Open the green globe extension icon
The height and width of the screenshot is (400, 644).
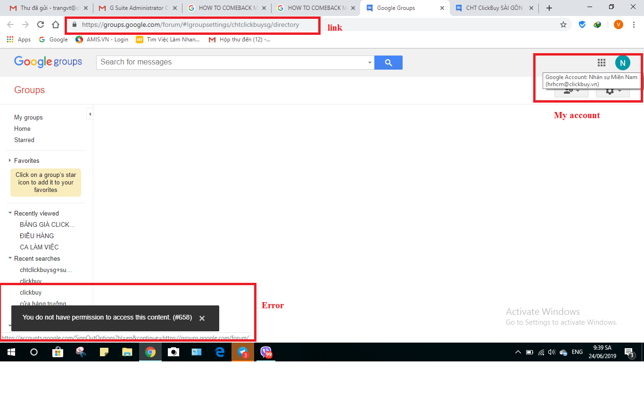[x=597, y=25]
